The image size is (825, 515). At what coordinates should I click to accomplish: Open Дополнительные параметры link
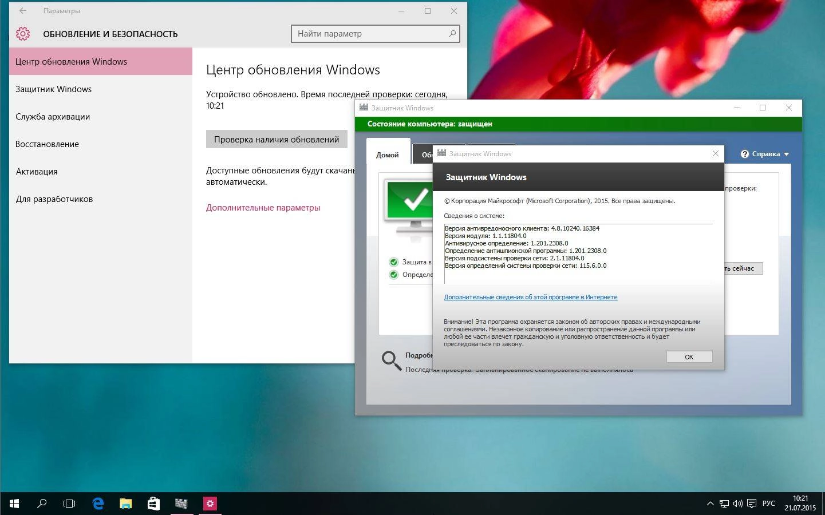[263, 208]
